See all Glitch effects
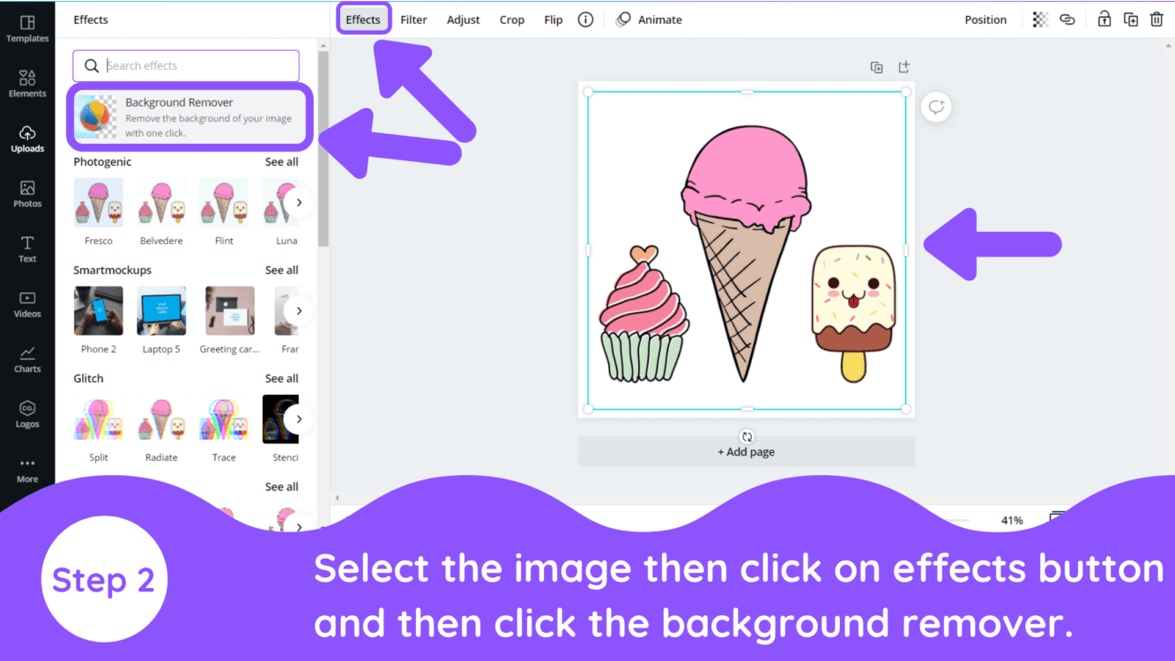 pyautogui.click(x=282, y=379)
